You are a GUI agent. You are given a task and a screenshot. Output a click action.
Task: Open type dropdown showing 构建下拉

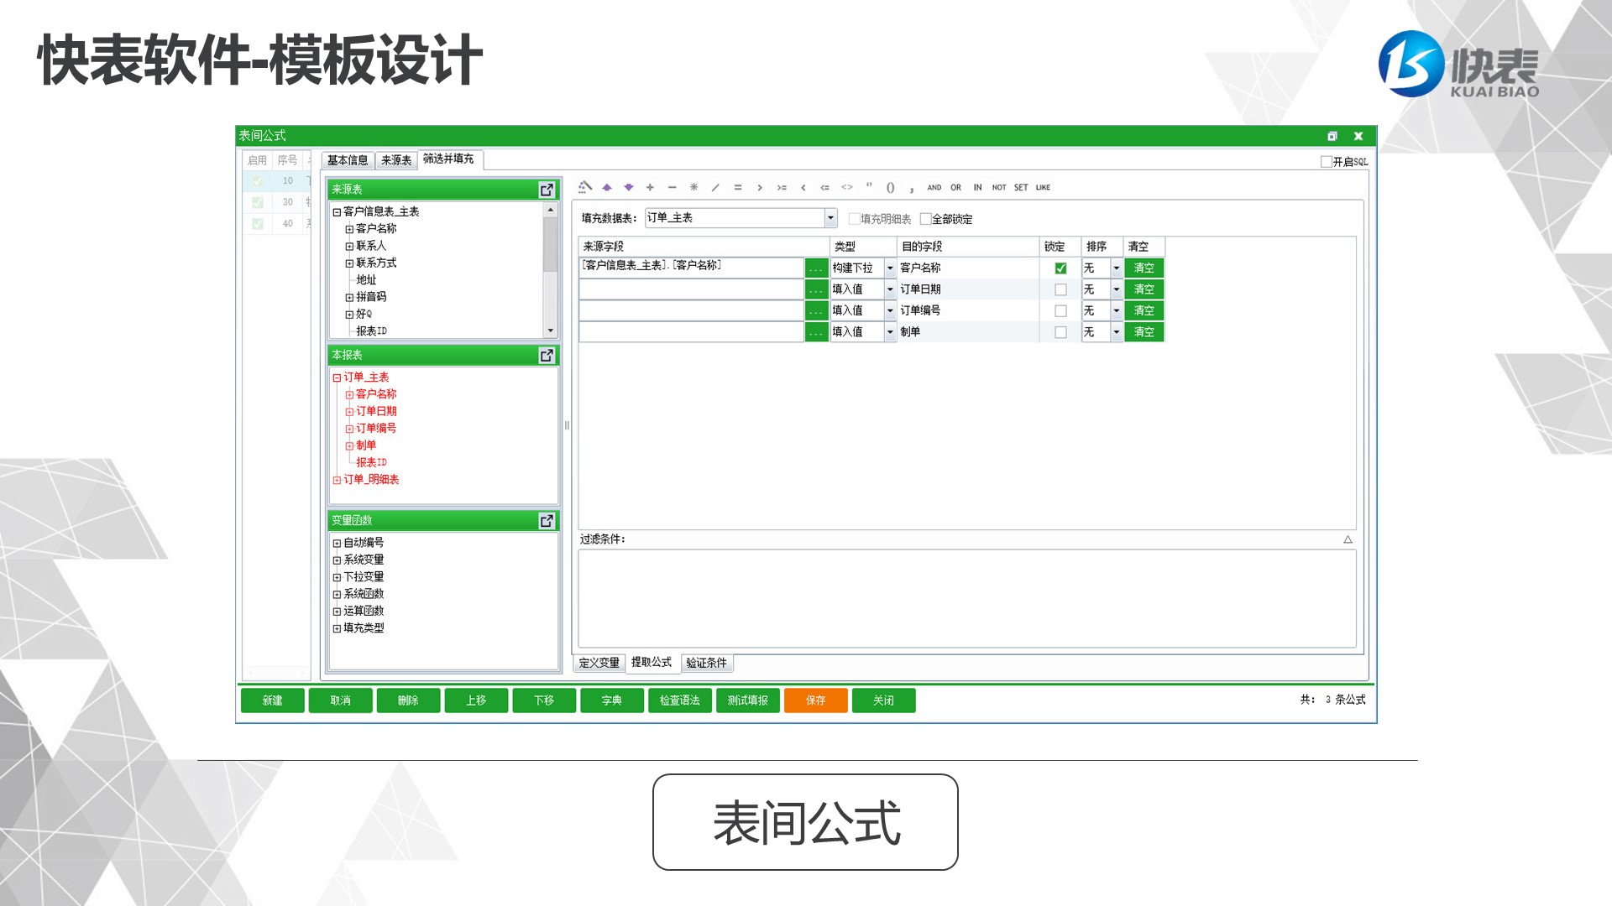(x=890, y=268)
